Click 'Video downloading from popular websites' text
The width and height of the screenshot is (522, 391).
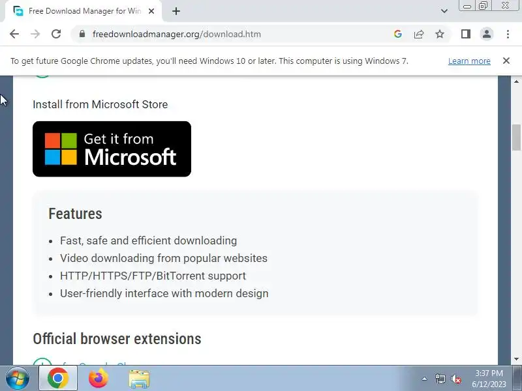click(x=164, y=258)
